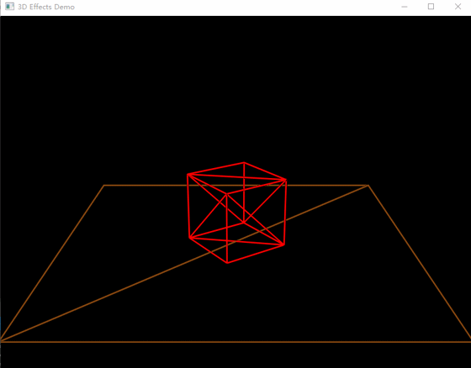Close the 3D Effects Demo window
The height and width of the screenshot is (368, 471).
coord(458,7)
